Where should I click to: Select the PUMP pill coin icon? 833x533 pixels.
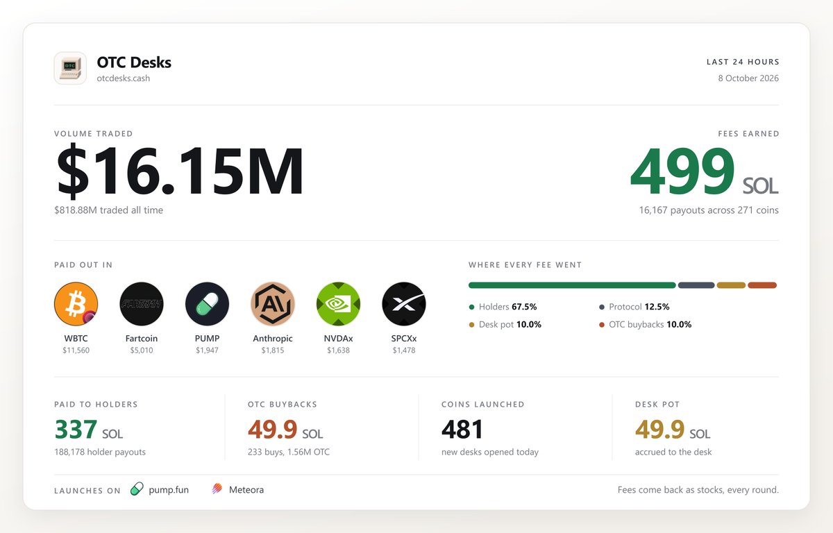(x=207, y=304)
